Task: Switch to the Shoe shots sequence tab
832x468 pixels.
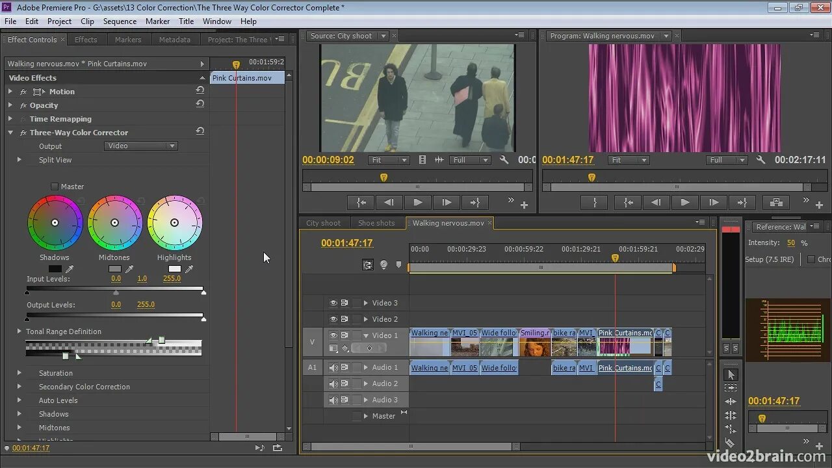Action: click(376, 223)
